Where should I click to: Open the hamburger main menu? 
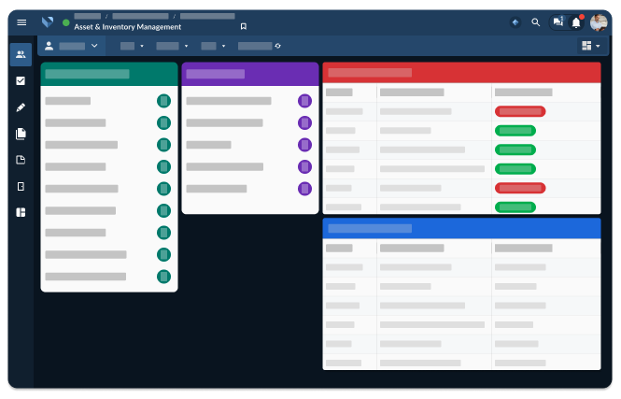point(21,22)
